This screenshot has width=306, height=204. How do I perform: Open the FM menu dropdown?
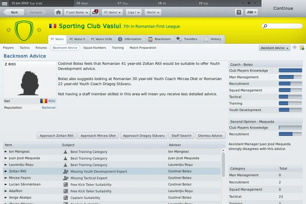tap(251, 13)
